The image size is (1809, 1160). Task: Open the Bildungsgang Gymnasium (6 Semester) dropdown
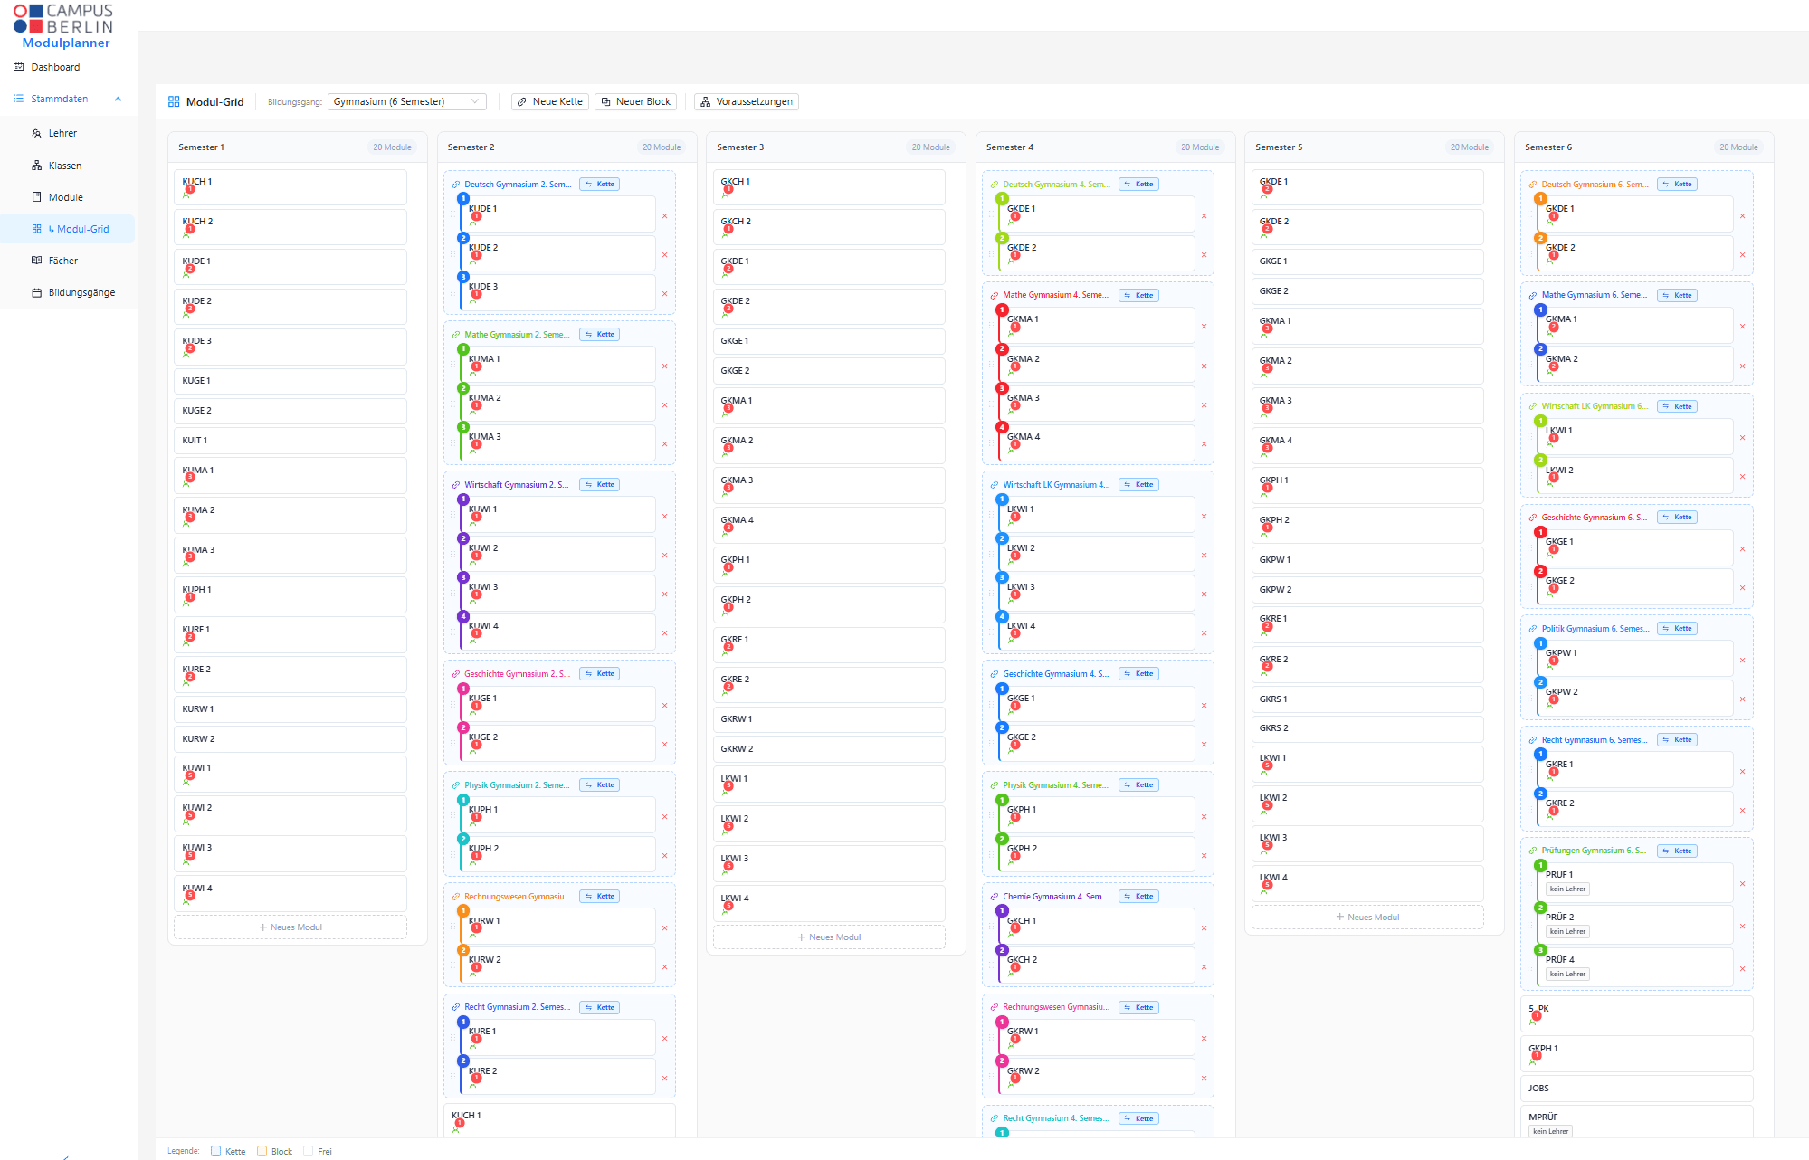(406, 101)
